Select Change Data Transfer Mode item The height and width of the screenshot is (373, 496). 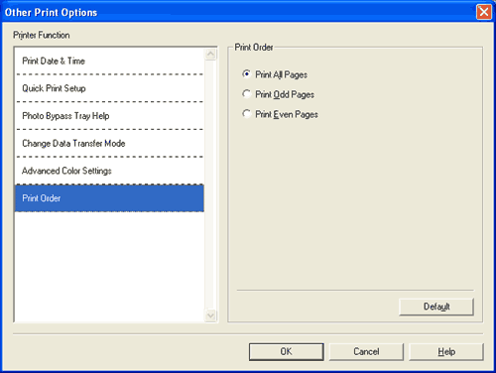point(109,143)
